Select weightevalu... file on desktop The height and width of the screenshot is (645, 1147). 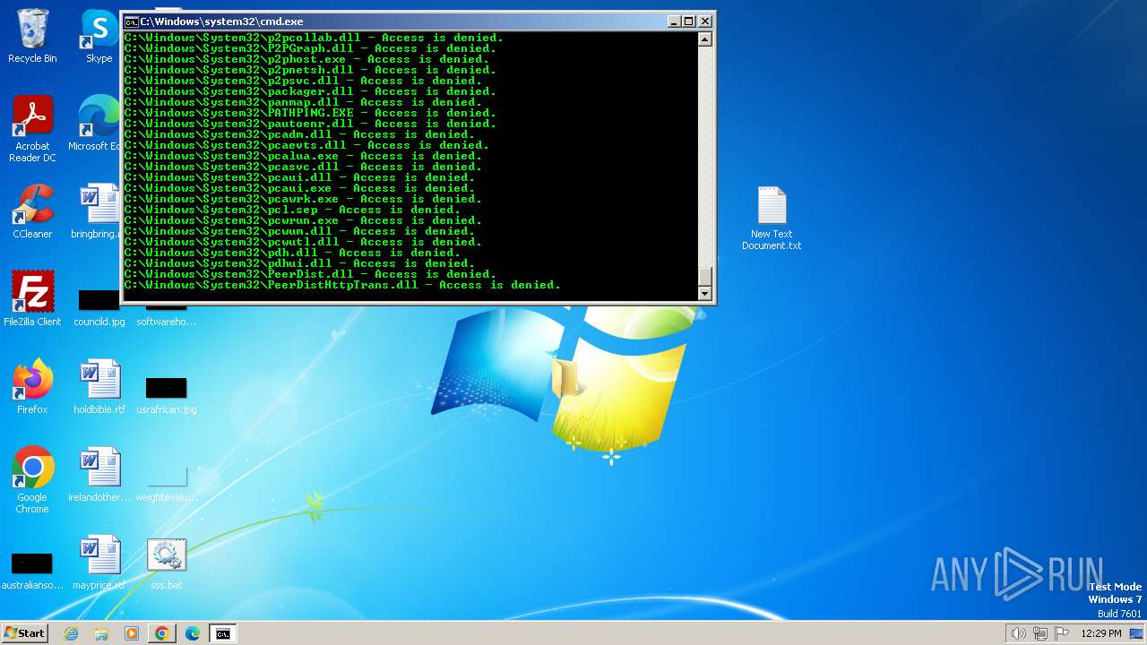(x=167, y=482)
